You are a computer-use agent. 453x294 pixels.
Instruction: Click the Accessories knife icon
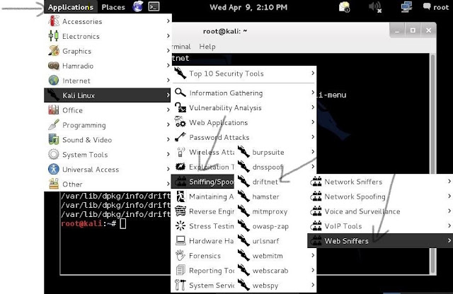[x=54, y=21]
